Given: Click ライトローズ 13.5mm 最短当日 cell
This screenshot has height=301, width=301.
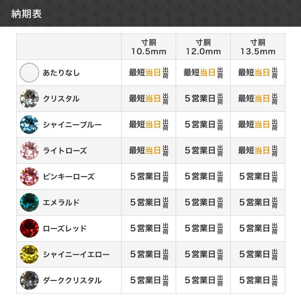Looking at the screenshot, I should point(258,150).
